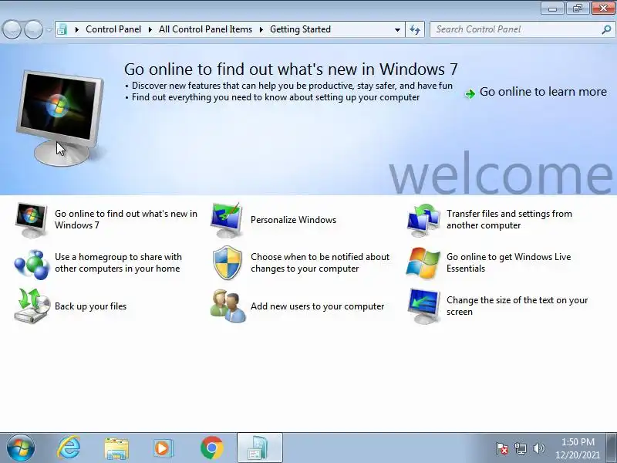
Task: Follow the 'Go online to learn more' link
Action: tap(543, 92)
